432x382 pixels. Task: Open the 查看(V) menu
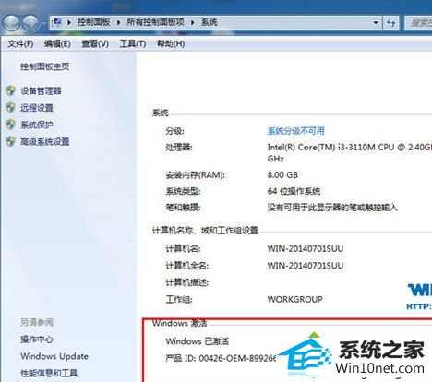pyautogui.click(x=95, y=44)
